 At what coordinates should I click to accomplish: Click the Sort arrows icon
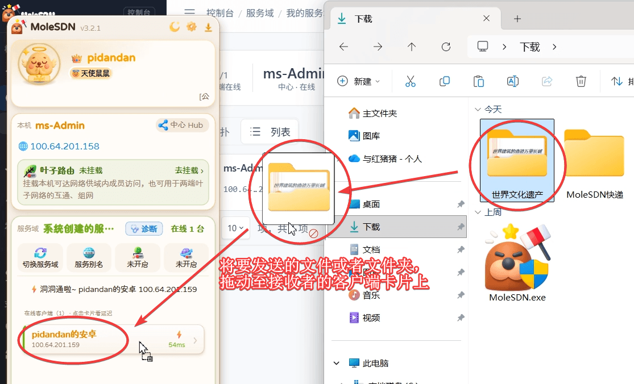pyautogui.click(x=616, y=81)
